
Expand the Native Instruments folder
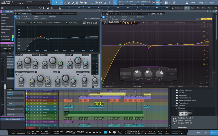(x=175, y=98)
